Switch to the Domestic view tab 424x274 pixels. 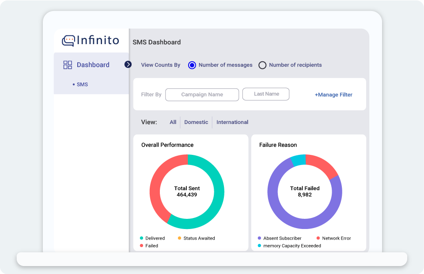click(x=196, y=122)
